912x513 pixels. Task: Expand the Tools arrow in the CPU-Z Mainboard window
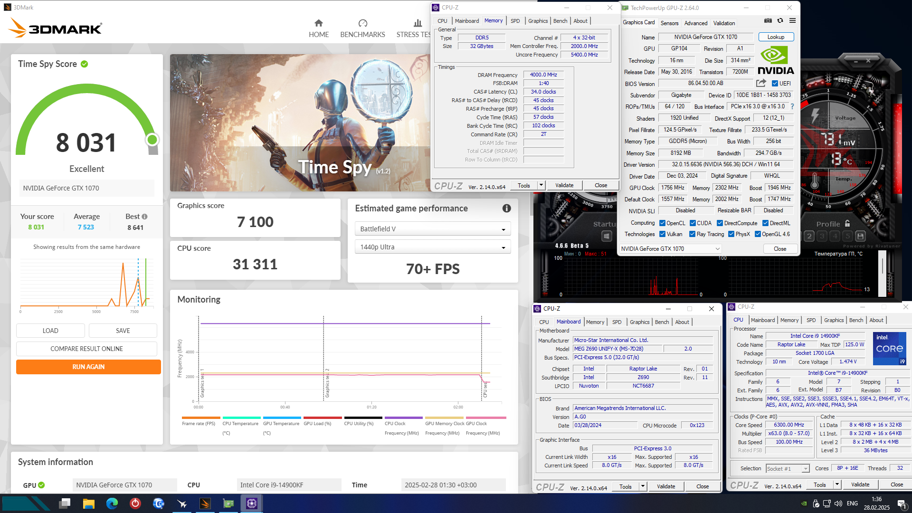click(x=643, y=486)
